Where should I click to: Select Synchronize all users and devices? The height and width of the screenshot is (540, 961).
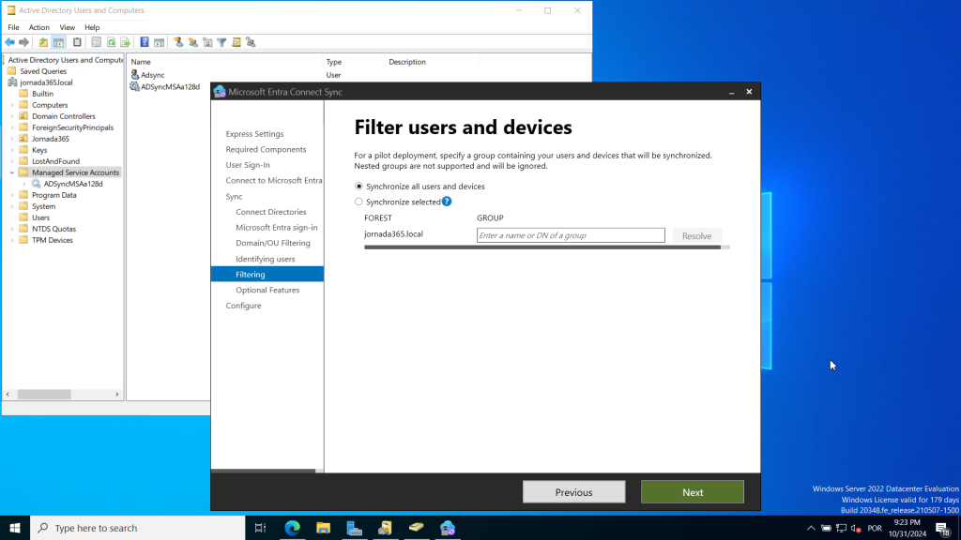pos(358,187)
